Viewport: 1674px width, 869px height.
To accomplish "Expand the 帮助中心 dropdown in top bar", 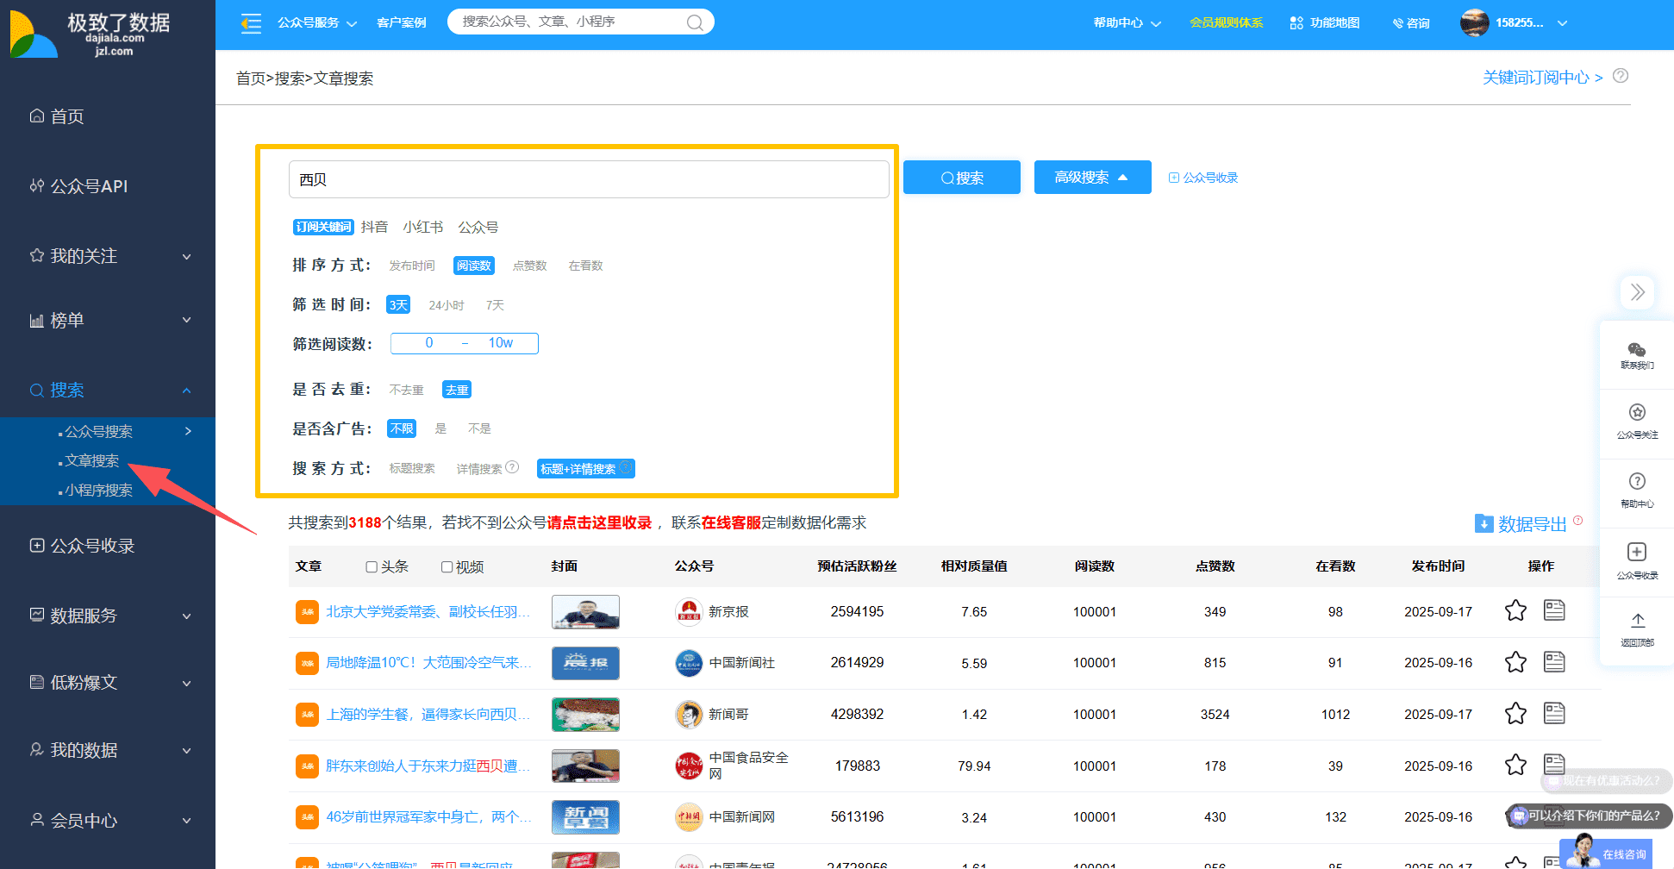I will click(x=1127, y=23).
